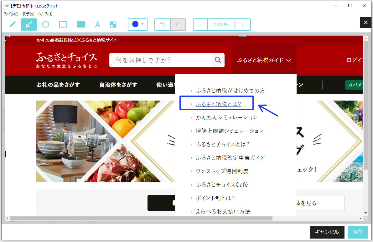Close the editor with the black X button
Viewport: 373px width, 242px height.
pyautogui.click(x=365, y=22)
